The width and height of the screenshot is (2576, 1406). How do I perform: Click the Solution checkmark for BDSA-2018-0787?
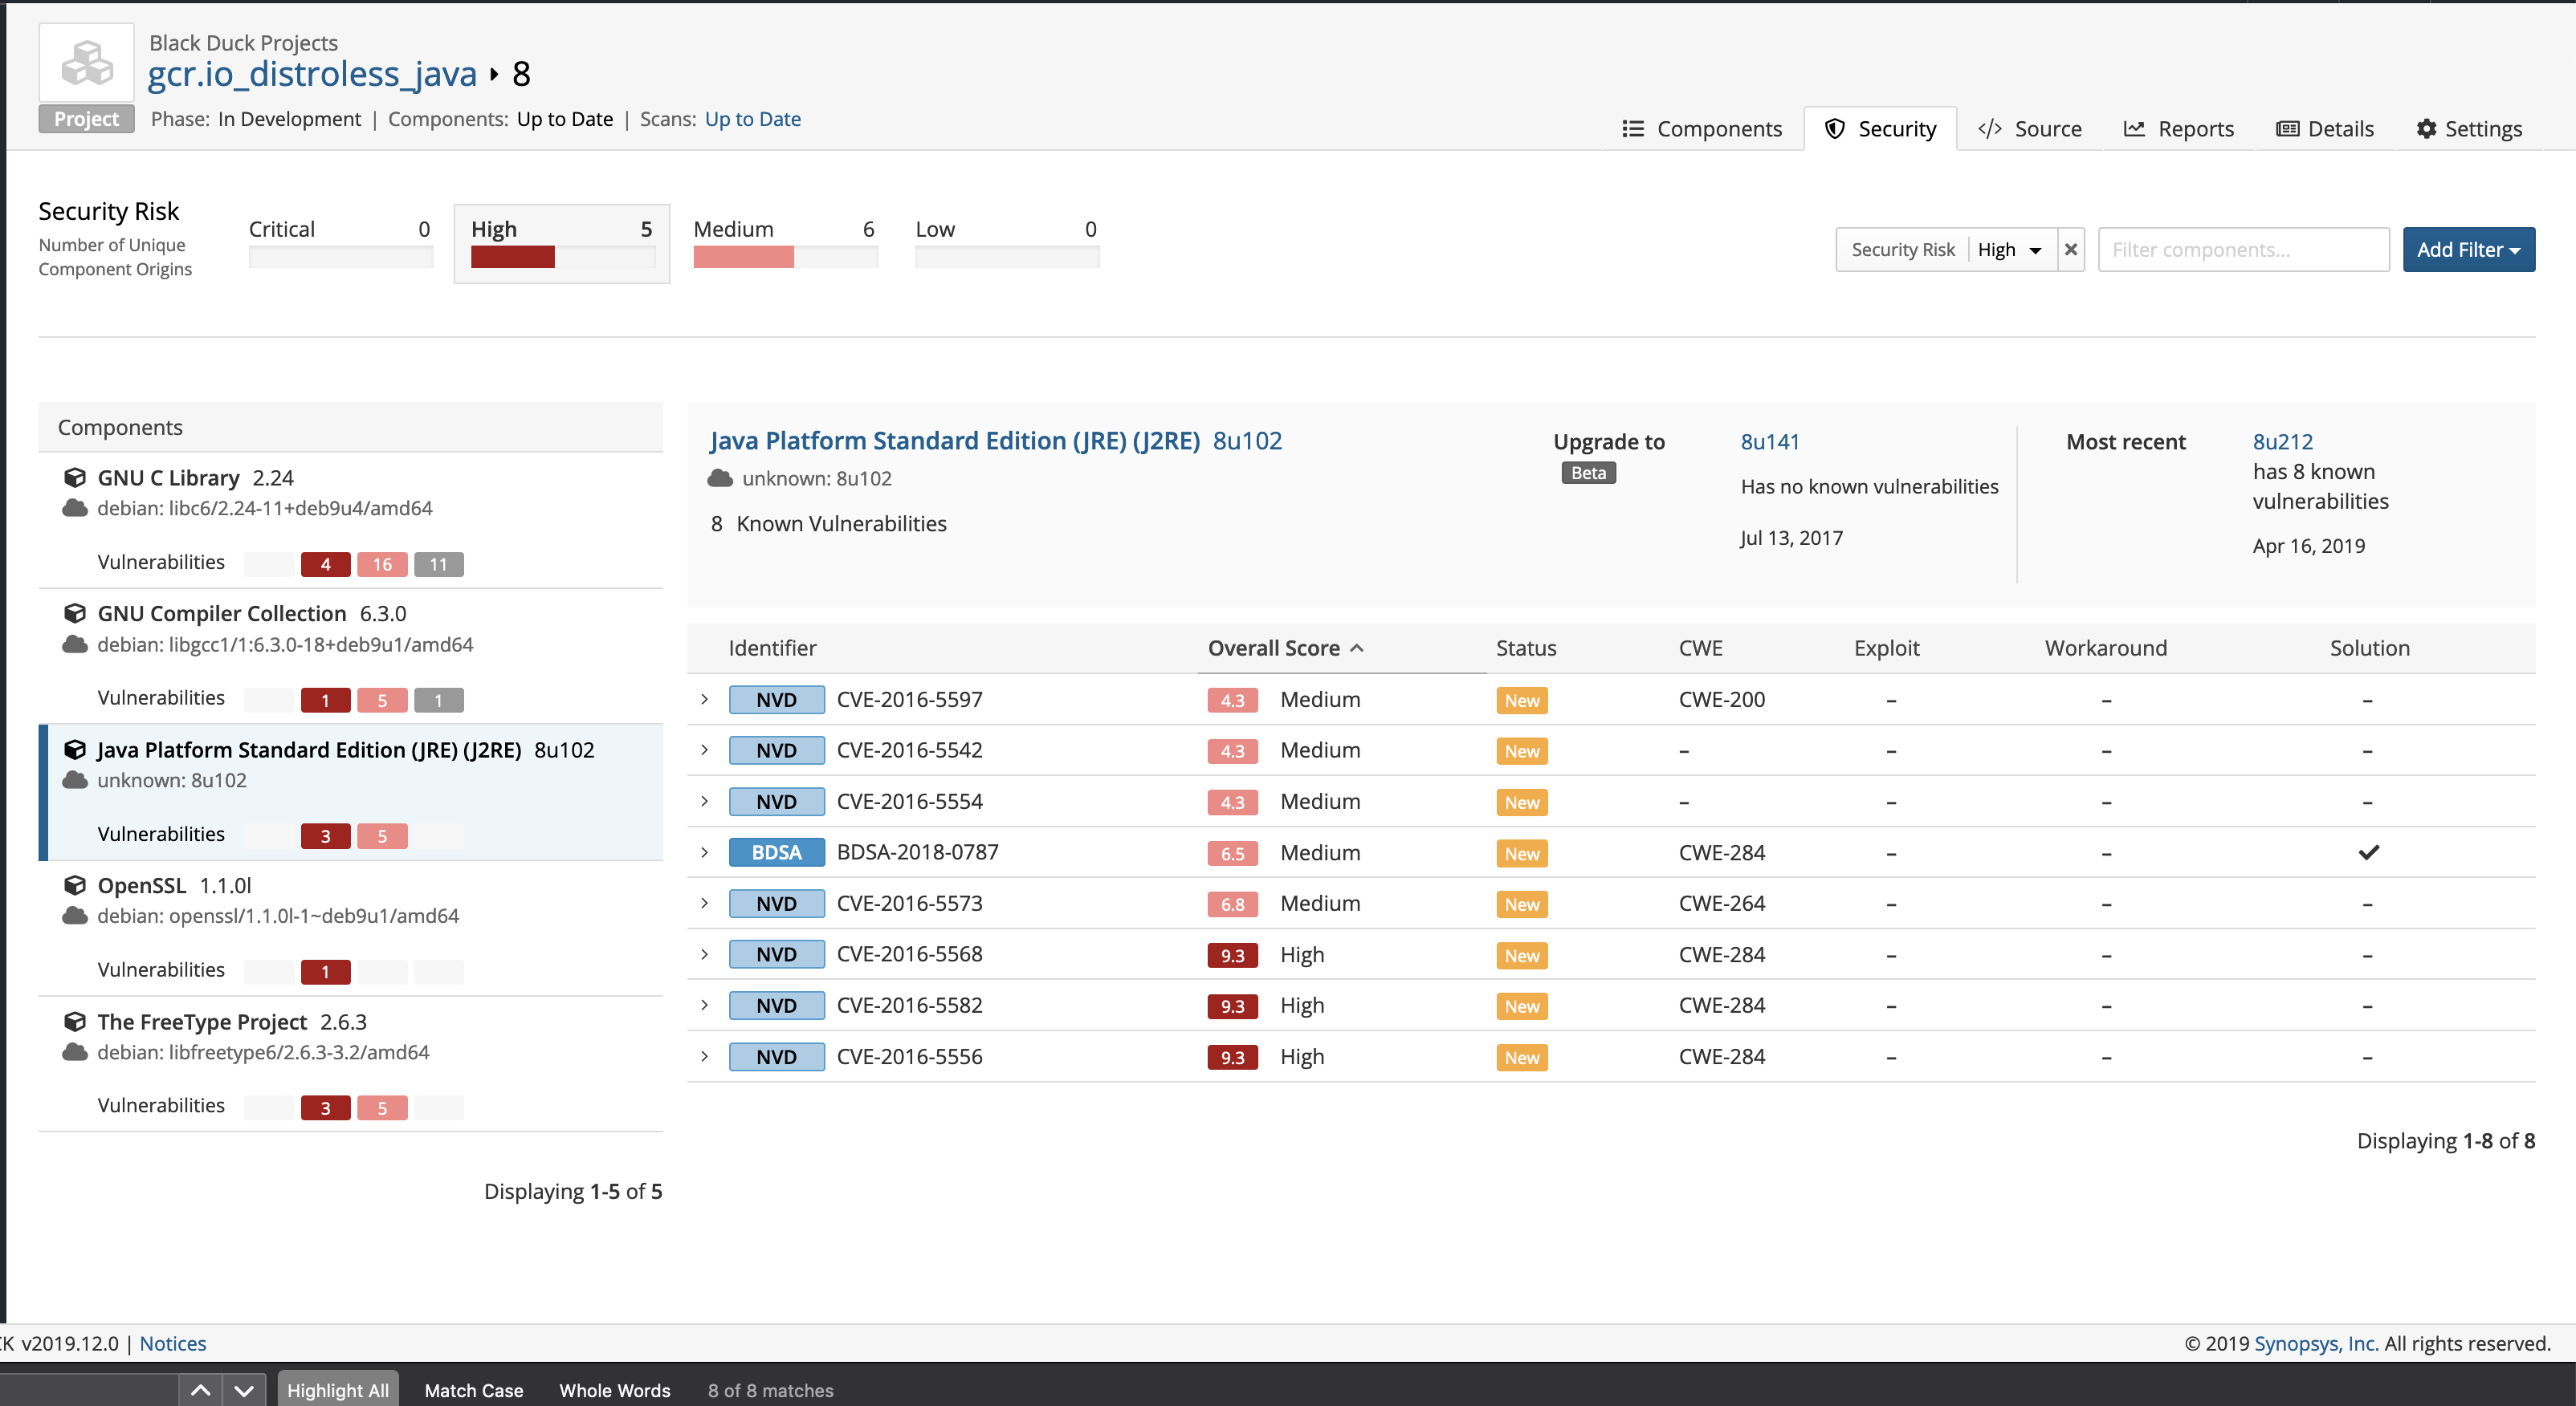coord(2369,851)
